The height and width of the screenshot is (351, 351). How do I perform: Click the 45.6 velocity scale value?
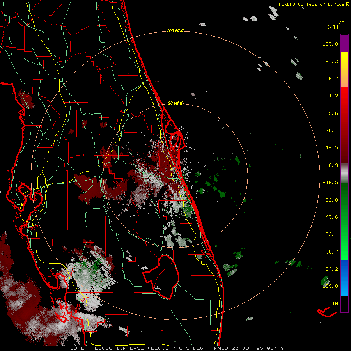coord(332,113)
